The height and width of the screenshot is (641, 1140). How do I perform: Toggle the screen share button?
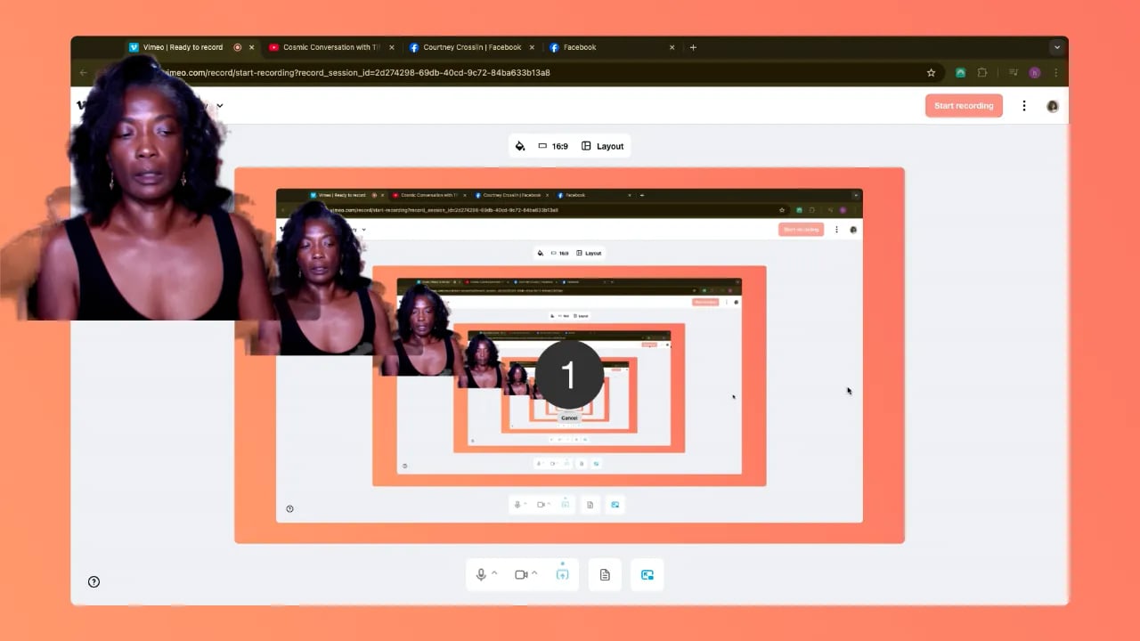tap(562, 575)
